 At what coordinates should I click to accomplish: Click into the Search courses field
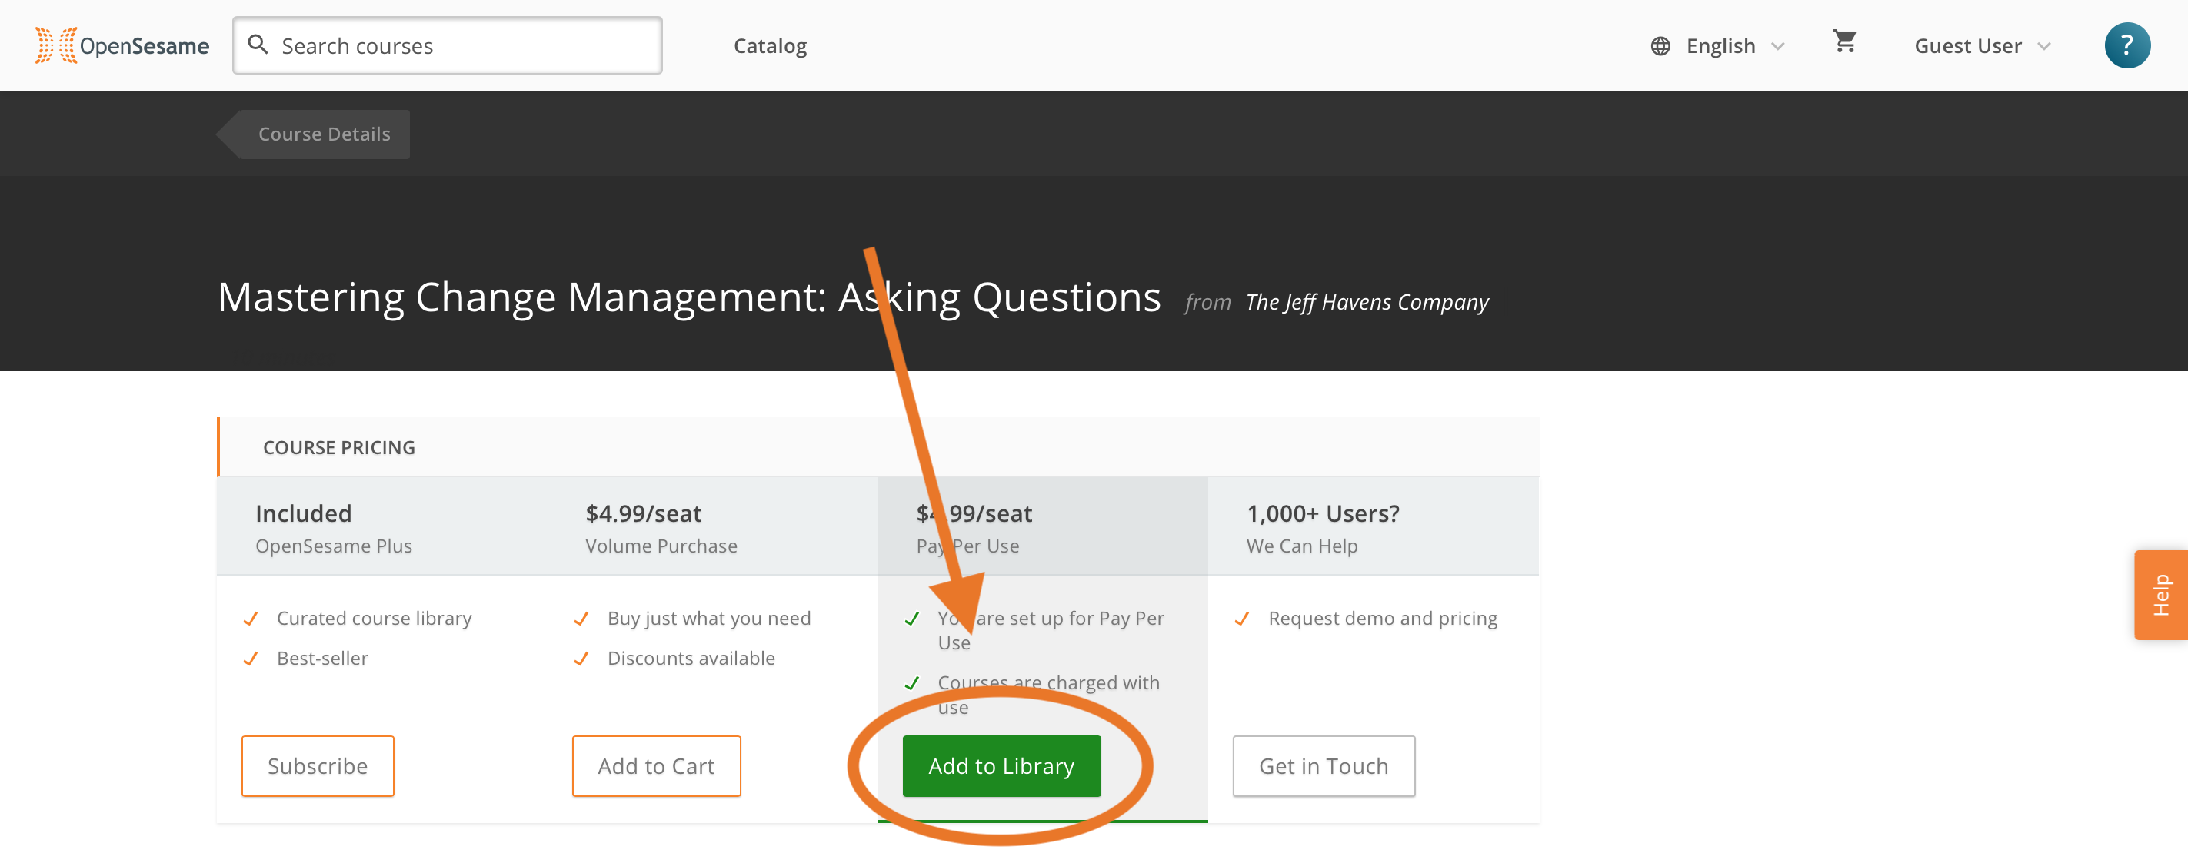point(447,45)
